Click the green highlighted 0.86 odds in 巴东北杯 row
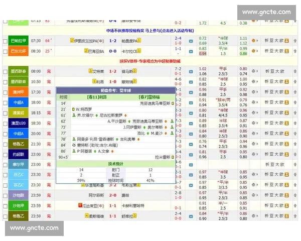 (243, 54)
